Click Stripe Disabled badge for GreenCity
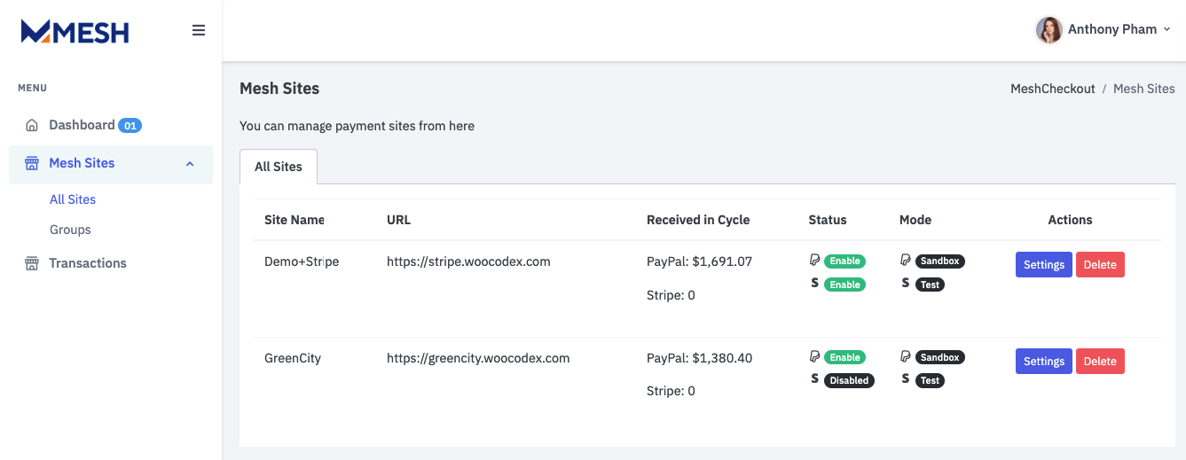Image resolution: width=1186 pixels, height=460 pixels. (849, 380)
